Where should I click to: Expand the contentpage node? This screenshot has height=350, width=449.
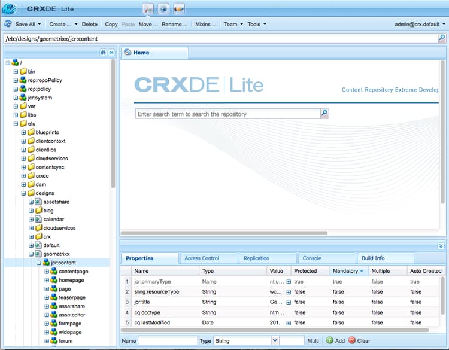click(47, 272)
